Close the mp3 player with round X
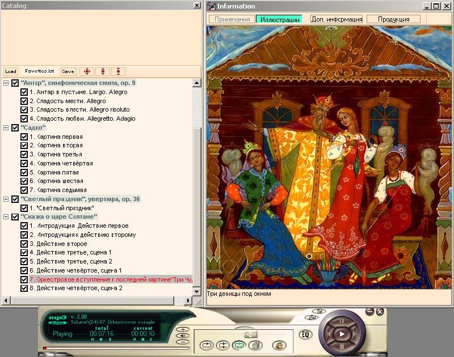The height and width of the screenshot is (357, 454). click(380, 311)
